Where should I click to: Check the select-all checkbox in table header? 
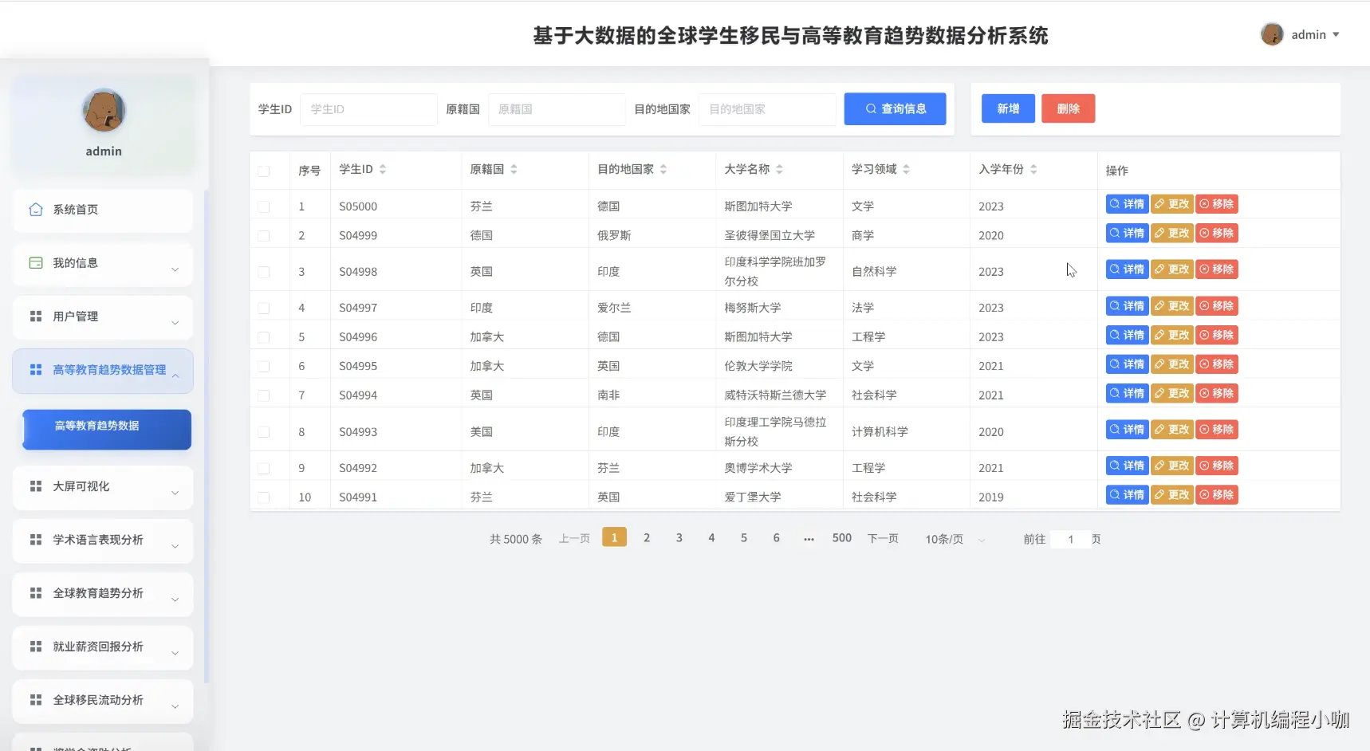(x=264, y=170)
